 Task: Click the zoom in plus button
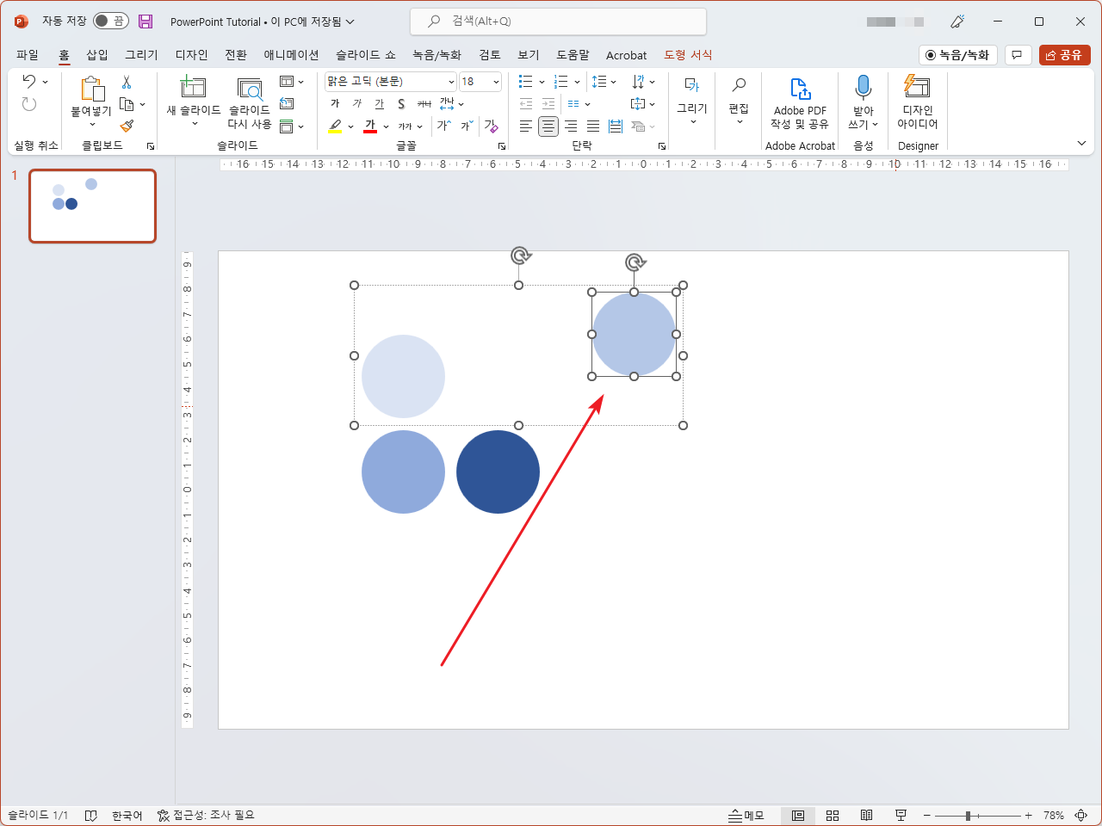(1028, 816)
